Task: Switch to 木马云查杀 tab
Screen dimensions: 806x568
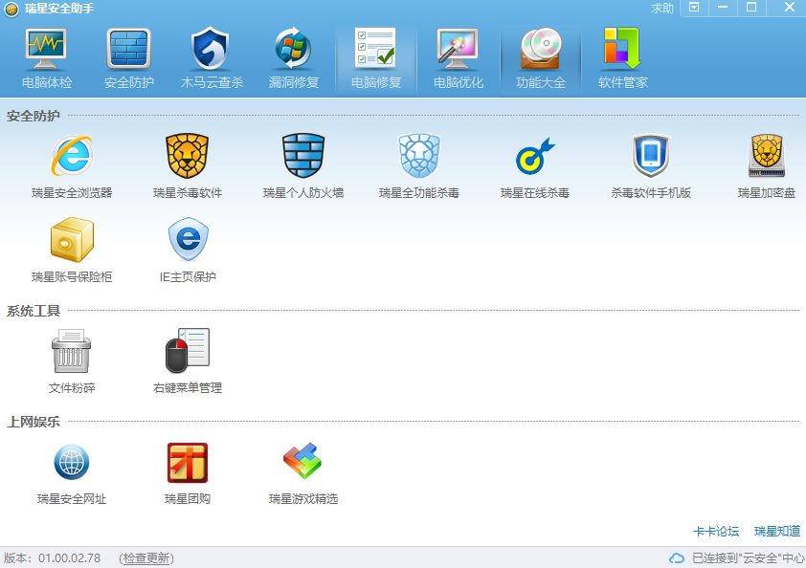Action: [212, 57]
